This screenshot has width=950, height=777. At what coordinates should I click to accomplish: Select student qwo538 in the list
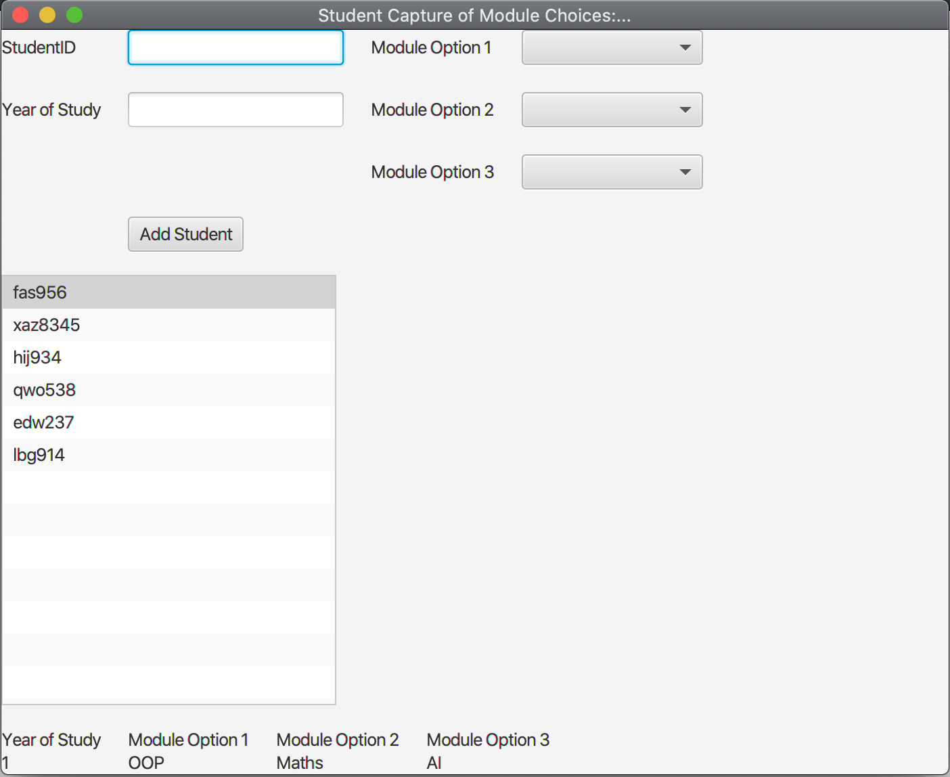pyautogui.click(x=168, y=390)
